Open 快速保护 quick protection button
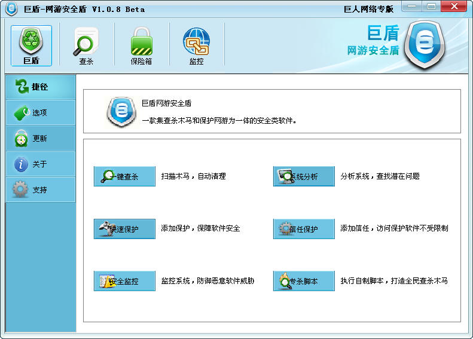This screenshot has width=473, height=339. pyautogui.click(x=124, y=229)
